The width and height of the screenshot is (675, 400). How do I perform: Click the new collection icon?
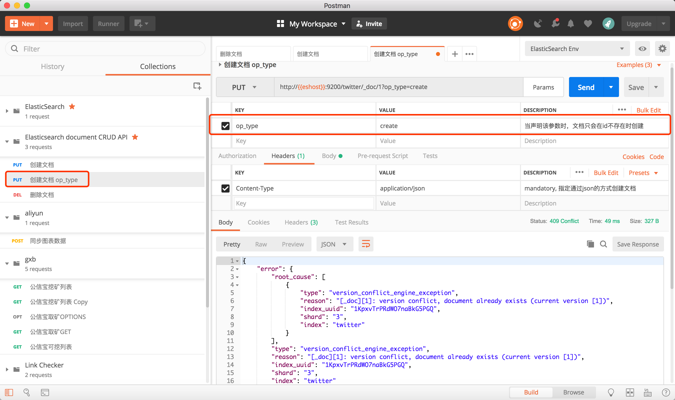197,86
